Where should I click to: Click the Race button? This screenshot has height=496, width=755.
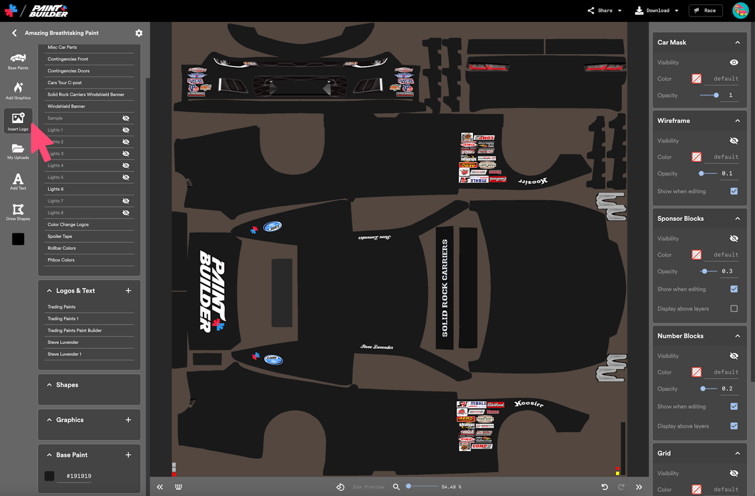(705, 11)
